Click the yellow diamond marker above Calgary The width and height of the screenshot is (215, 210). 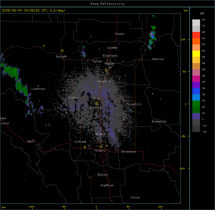(101, 147)
